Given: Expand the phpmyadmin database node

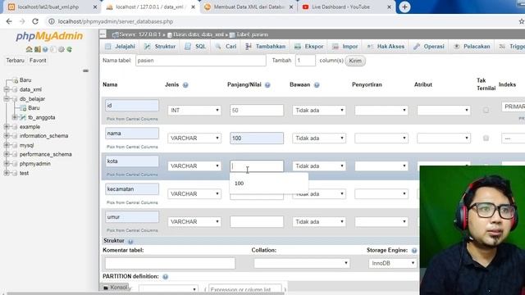Looking at the screenshot, I should point(7,164).
